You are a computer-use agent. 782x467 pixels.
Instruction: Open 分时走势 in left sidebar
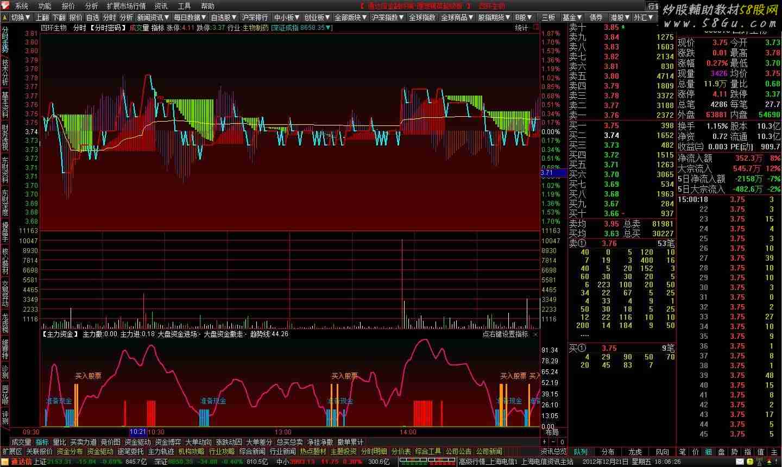point(5,40)
